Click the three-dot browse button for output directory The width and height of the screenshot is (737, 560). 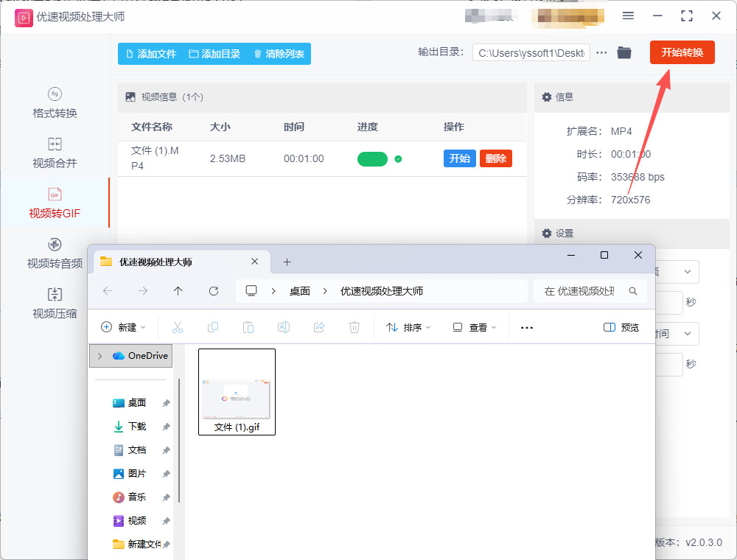(x=602, y=52)
